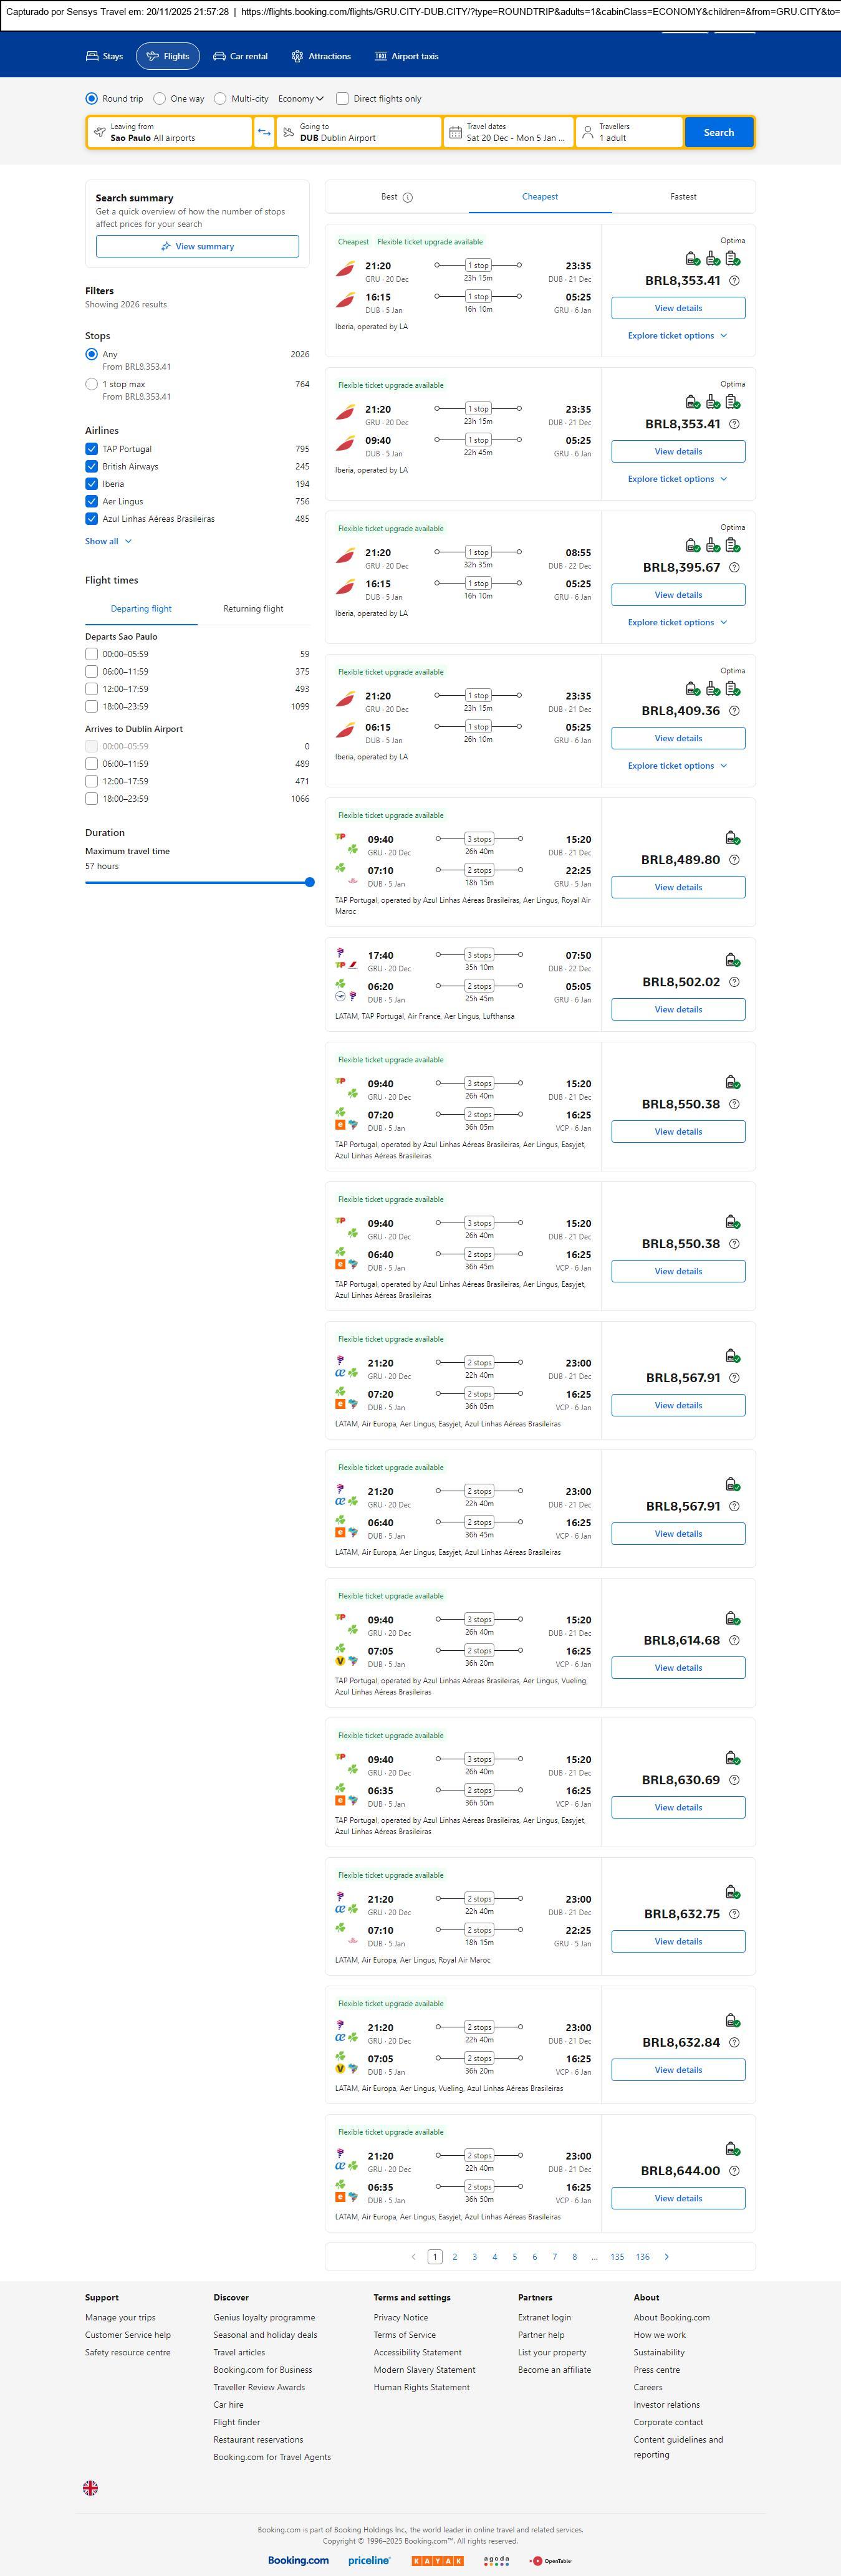Click the traveller person icon in search bar
Image resolution: width=841 pixels, height=2576 pixels.
(x=588, y=132)
